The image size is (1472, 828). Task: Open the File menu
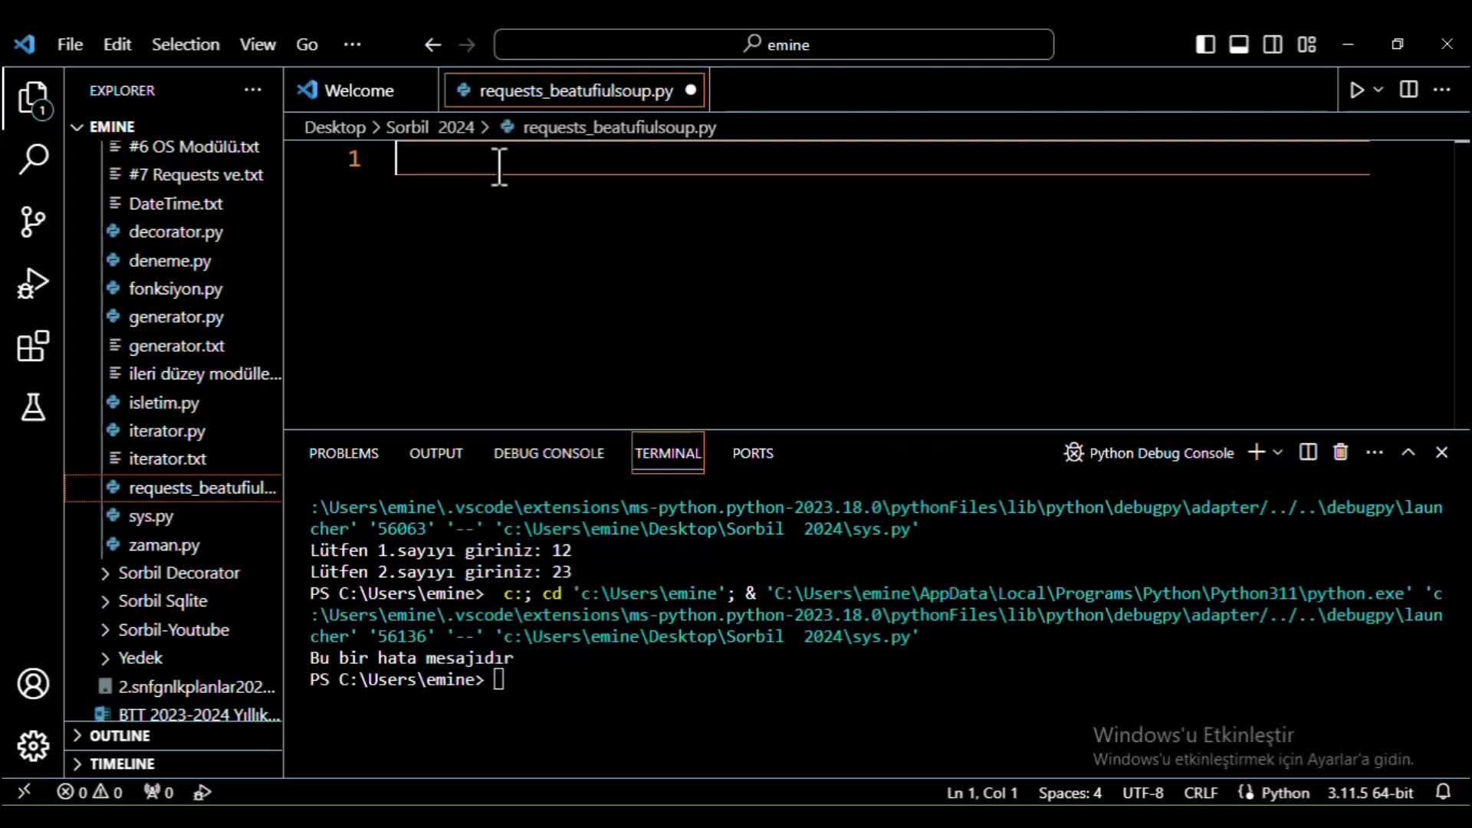70,44
